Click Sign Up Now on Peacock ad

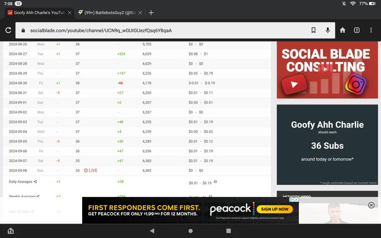click(275, 209)
